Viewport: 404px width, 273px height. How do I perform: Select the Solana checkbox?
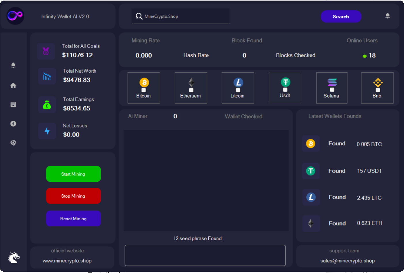point(332,90)
